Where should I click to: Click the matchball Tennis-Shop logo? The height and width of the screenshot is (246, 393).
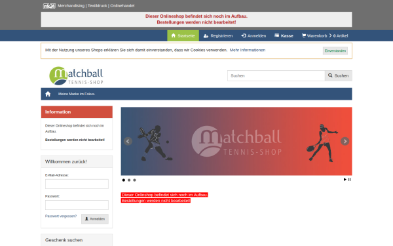pyautogui.click(x=76, y=75)
